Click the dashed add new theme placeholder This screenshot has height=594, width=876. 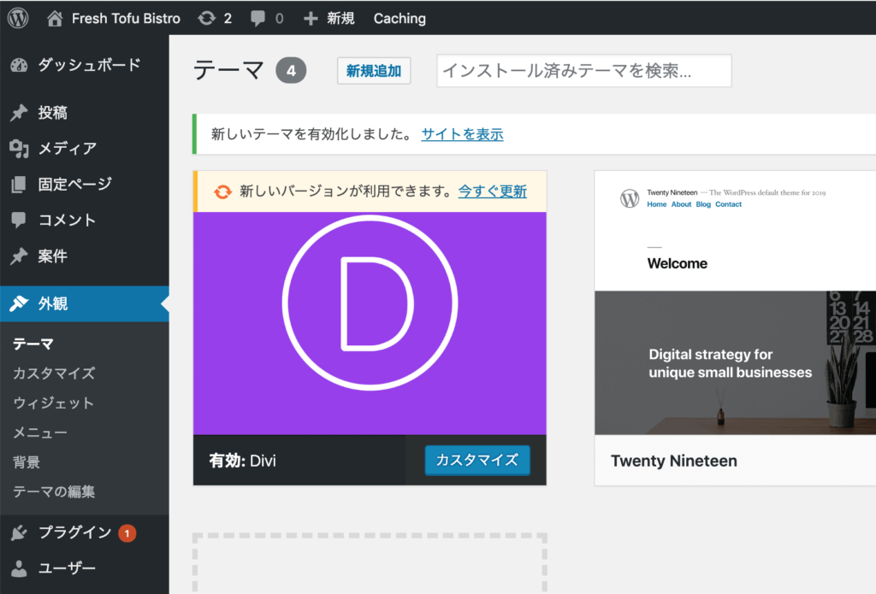(x=370, y=563)
